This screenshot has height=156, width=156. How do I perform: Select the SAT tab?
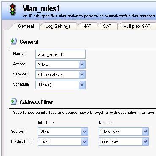[x=107, y=26]
